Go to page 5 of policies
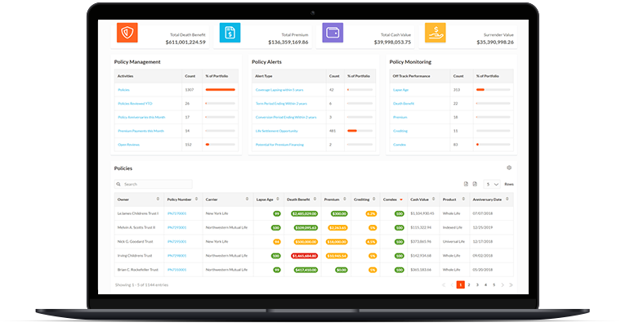 tap(494, 284)
